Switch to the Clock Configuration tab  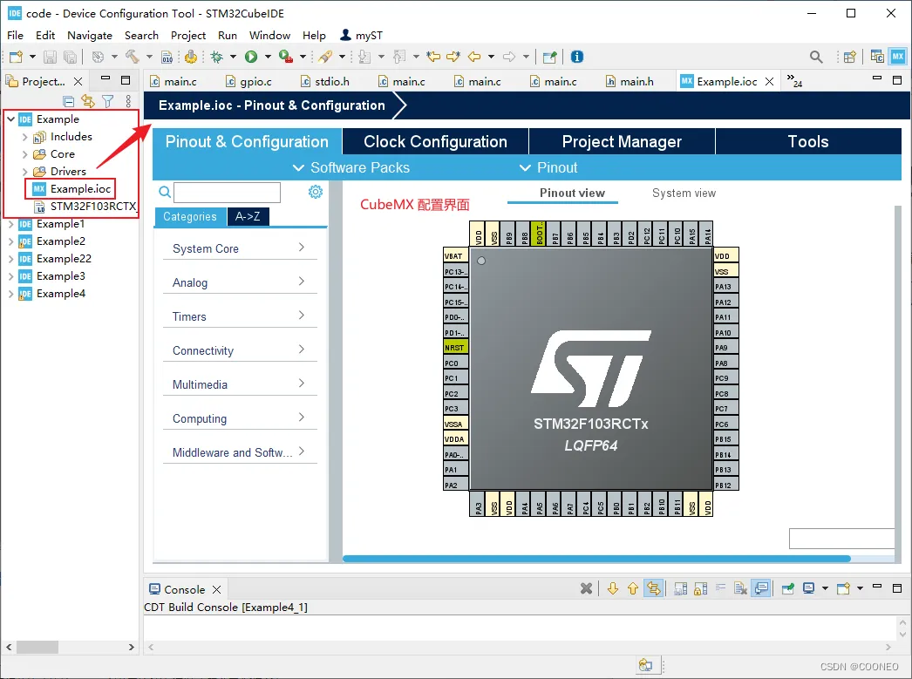point(435,141)
